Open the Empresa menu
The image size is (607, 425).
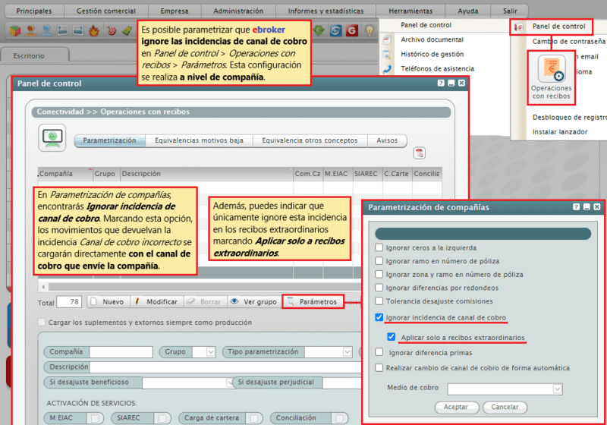[x=175, y=11]
